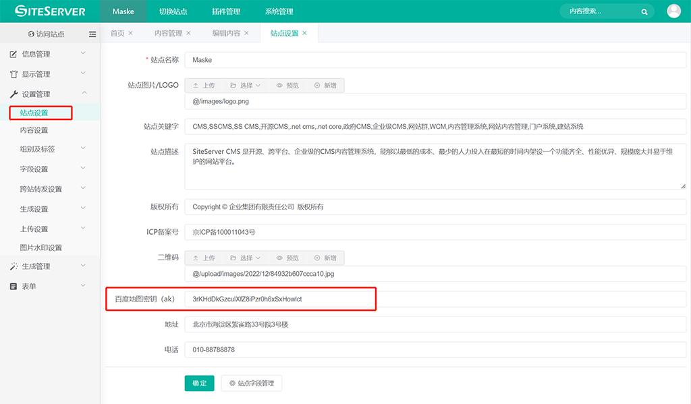Screen dimensions: 691x404
Task: Close the 站点设置 tab
Action: (x=304, y=33)
